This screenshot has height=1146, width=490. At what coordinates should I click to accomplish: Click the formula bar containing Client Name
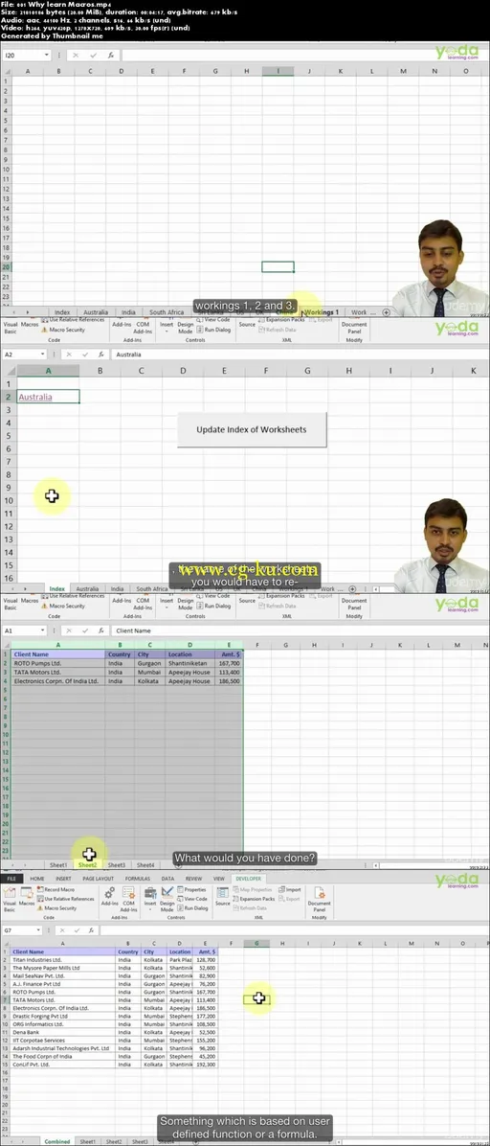(x=300, y=630)
